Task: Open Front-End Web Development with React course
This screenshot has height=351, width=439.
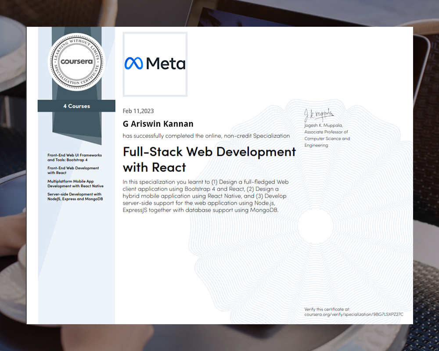Action: tap(73, 170)
